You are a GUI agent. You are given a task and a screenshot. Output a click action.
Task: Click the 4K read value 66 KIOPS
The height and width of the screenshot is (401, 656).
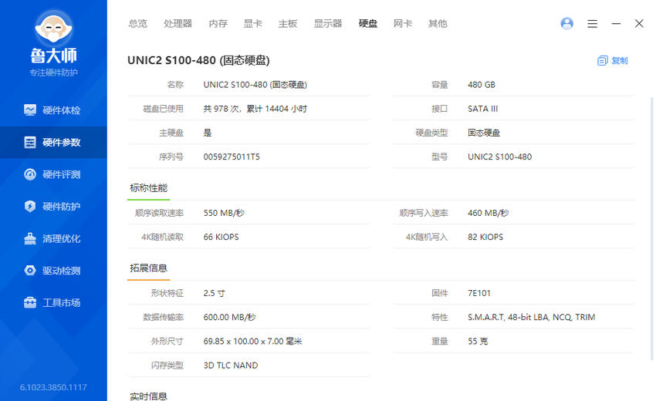221,237
